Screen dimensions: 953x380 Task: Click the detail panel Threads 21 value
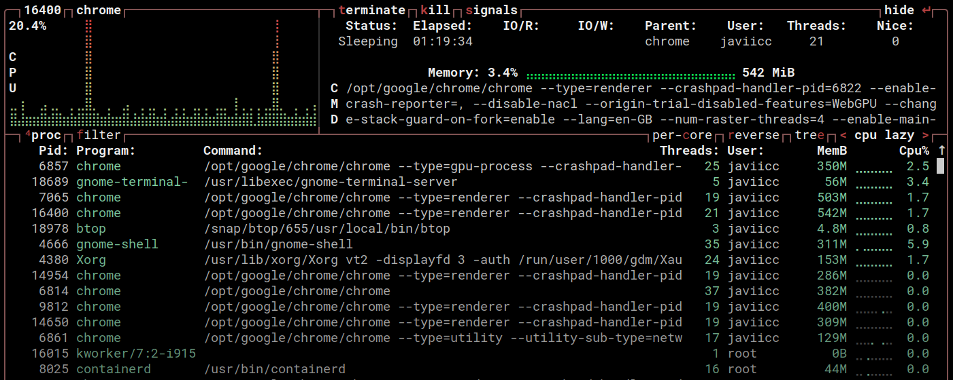coord(817,41)
